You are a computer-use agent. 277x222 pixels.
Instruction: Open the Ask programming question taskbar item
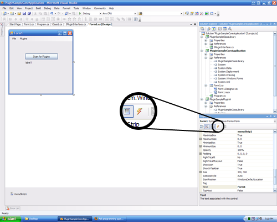(109, 219)
